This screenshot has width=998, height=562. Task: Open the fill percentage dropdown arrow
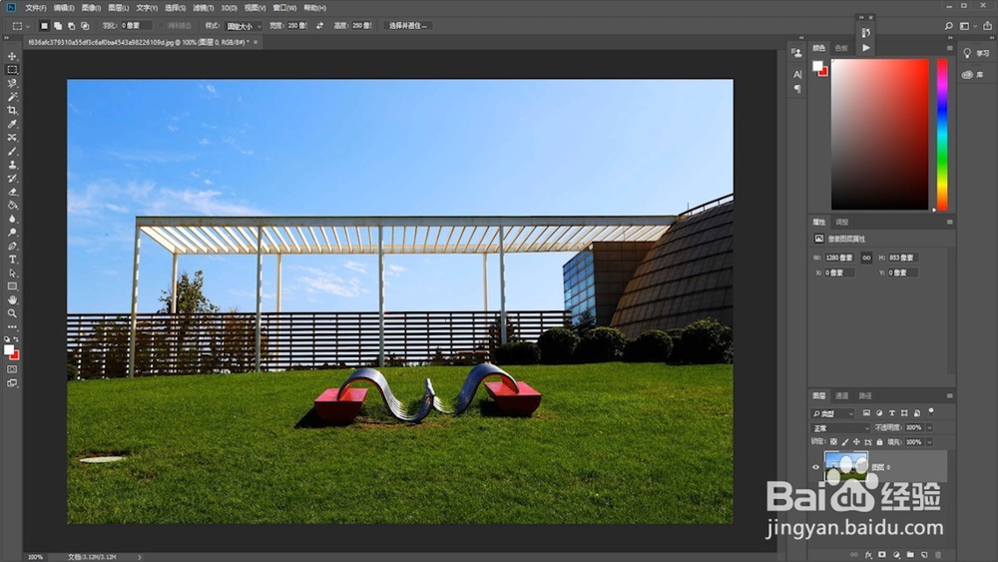(x=929, y=441)
